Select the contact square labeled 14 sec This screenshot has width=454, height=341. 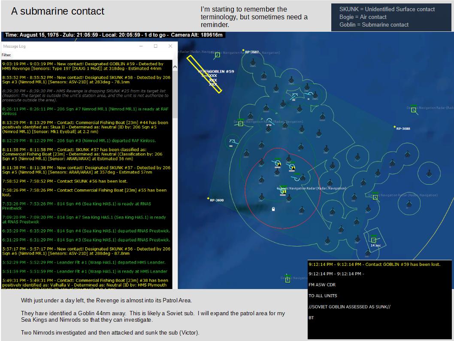tap(374, 240)
